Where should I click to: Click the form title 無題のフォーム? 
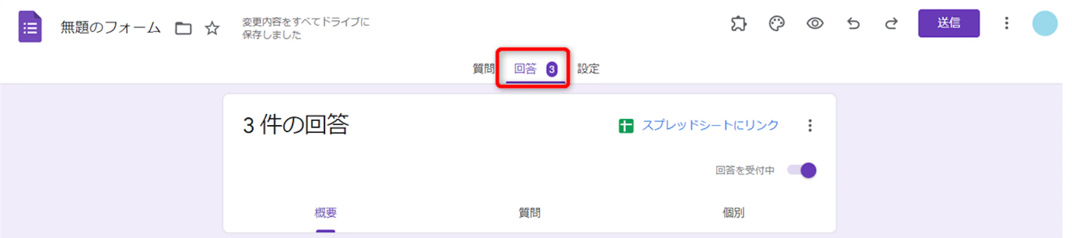coord(110,27)
